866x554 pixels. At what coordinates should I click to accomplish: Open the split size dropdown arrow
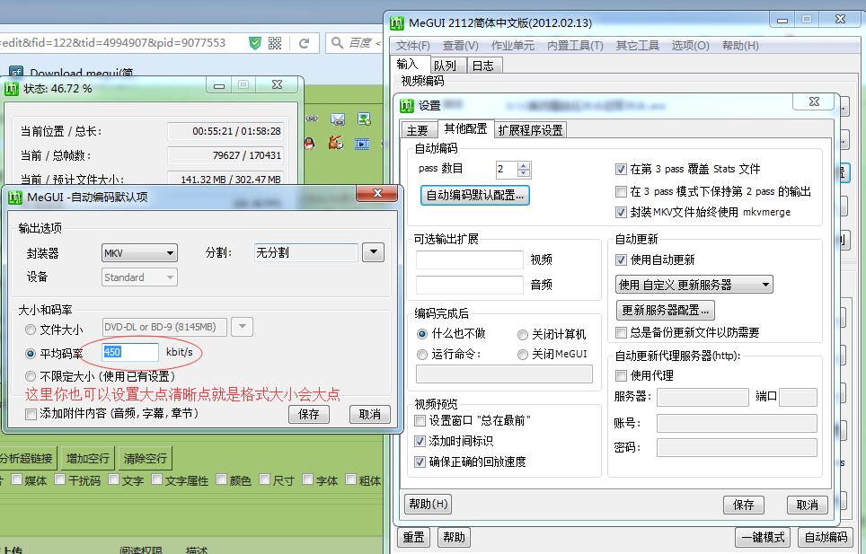click(x=374, y=252)
